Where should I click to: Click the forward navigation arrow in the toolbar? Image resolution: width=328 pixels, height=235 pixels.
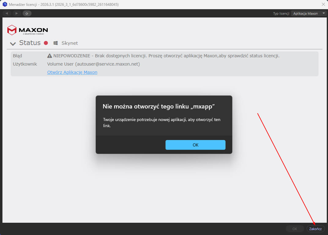tap(17, 13)
